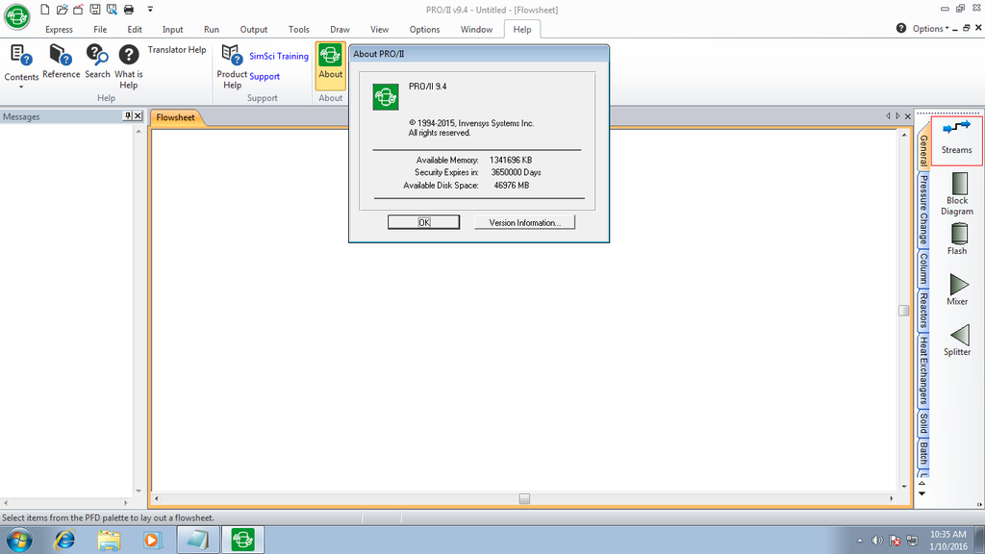Click flowsheet tab scroll right arrow

897,116
